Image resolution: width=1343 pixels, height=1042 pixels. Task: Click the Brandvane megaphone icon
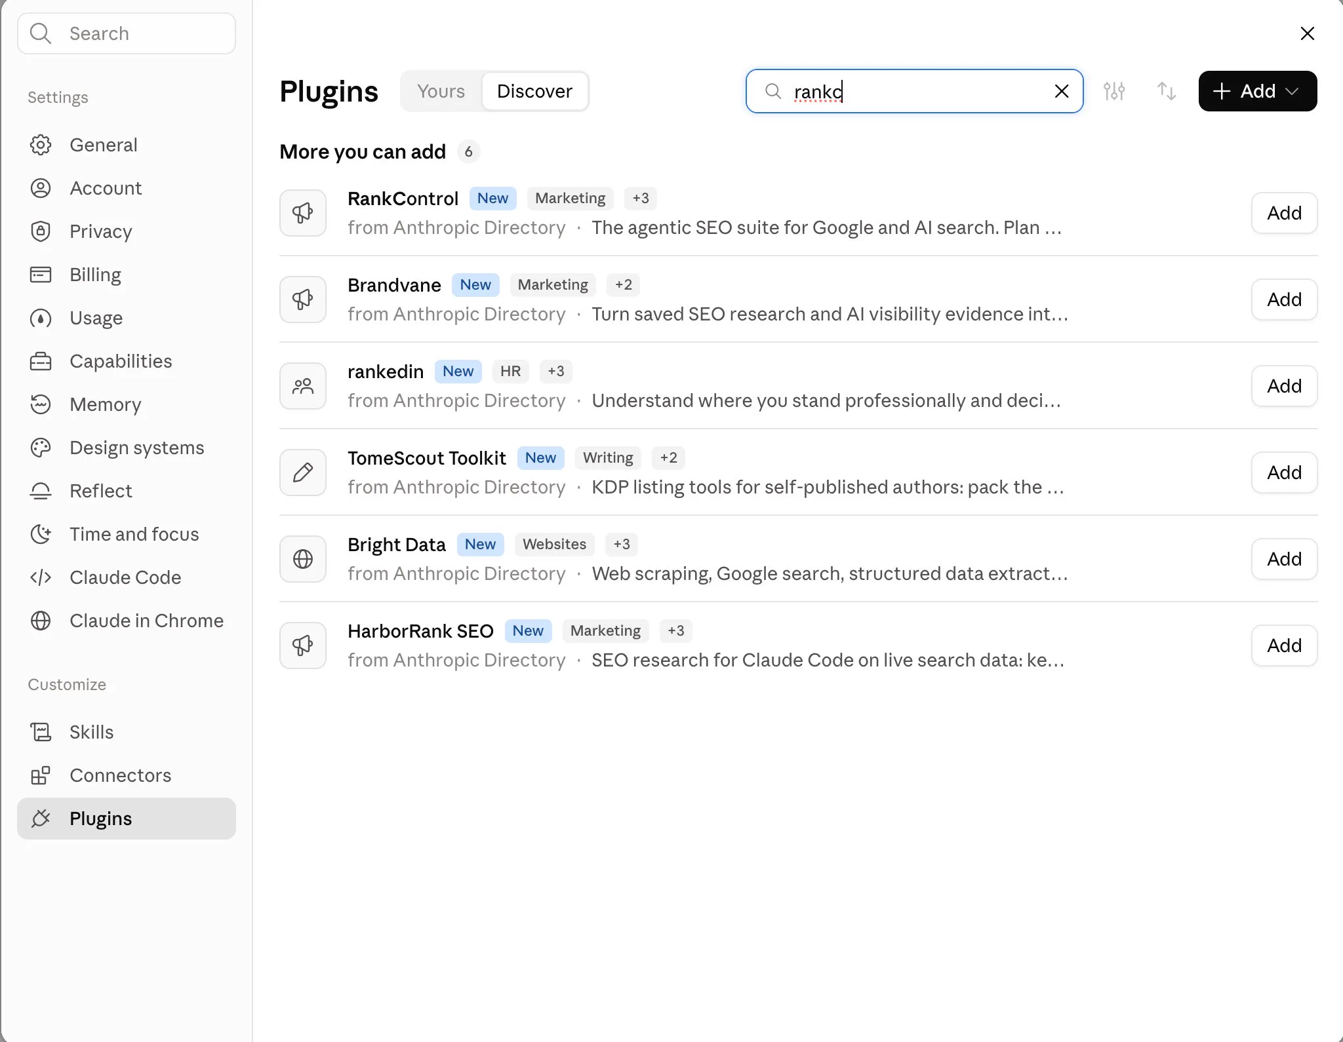(x=303, y=299)
